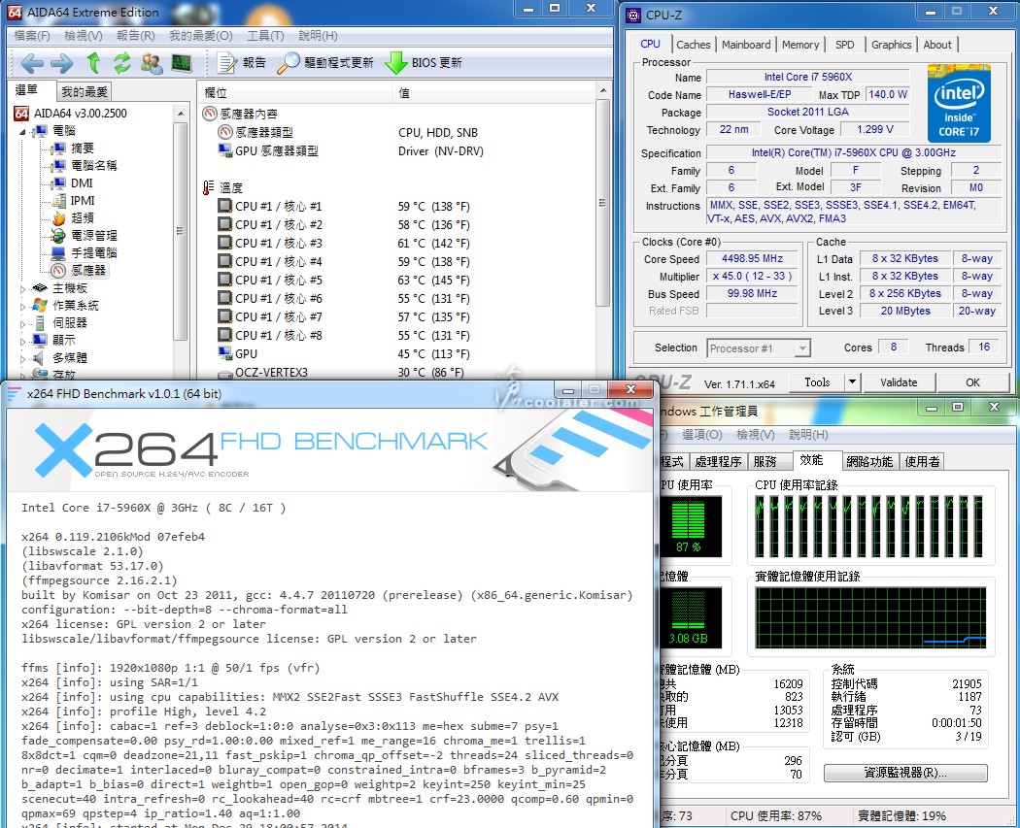The image size is (1020, 828).
Task: Open the 檔案(F) menu in AIDA64
Action: coord(32,36)
